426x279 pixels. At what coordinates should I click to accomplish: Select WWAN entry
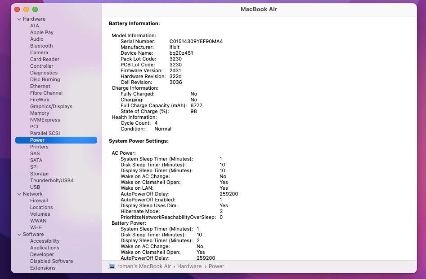point(38,221)
